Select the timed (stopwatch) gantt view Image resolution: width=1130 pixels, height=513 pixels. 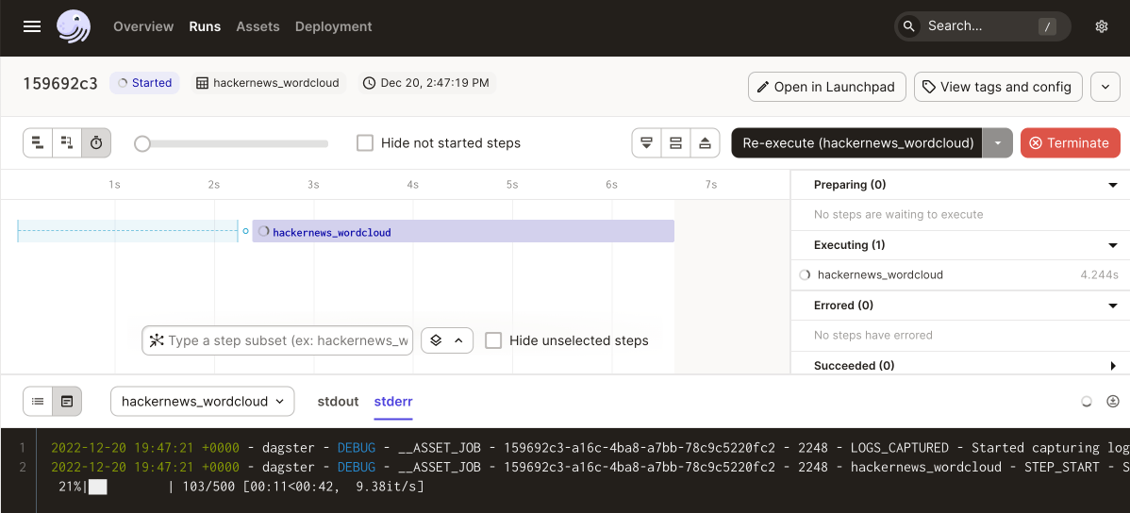click(96, 142)
